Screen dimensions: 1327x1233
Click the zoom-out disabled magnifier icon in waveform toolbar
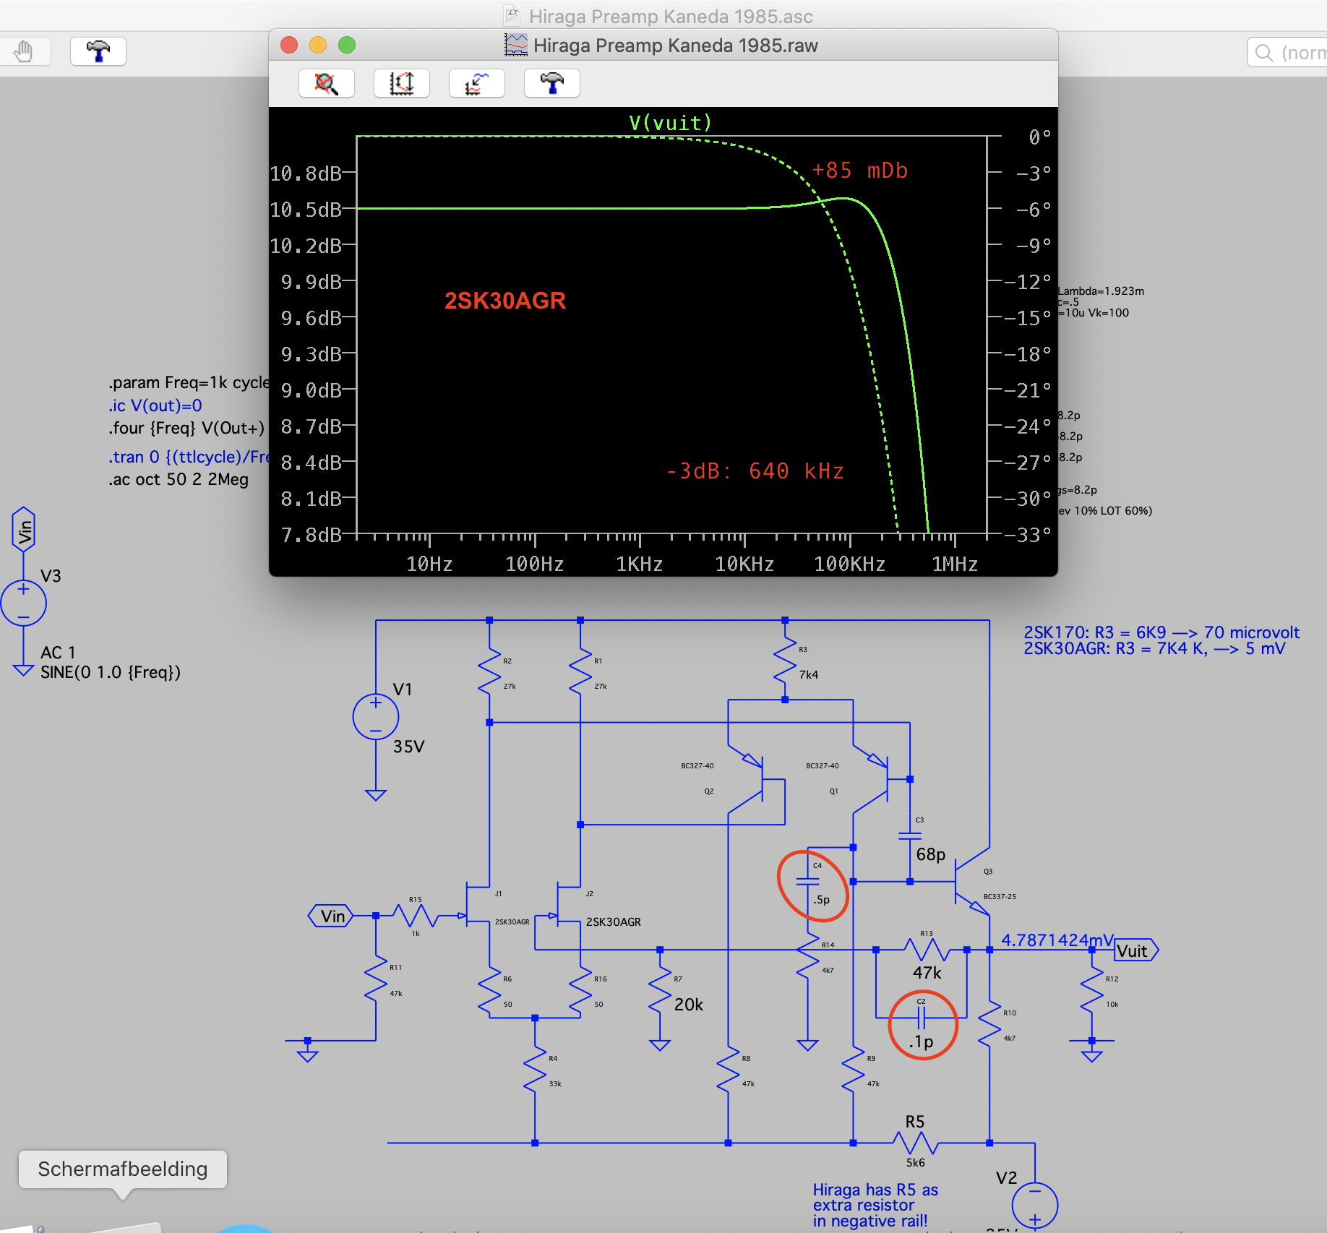327,83
